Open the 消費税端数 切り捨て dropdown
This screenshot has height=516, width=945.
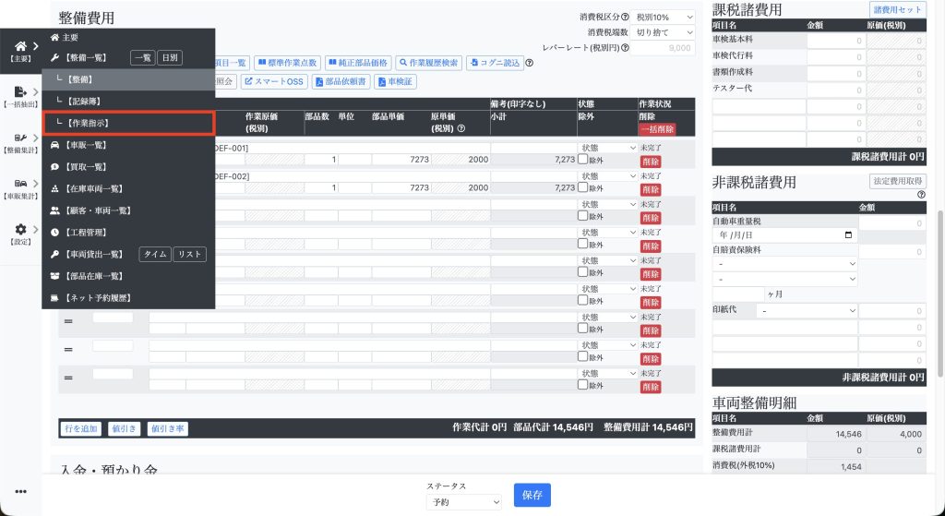point(663,32)
